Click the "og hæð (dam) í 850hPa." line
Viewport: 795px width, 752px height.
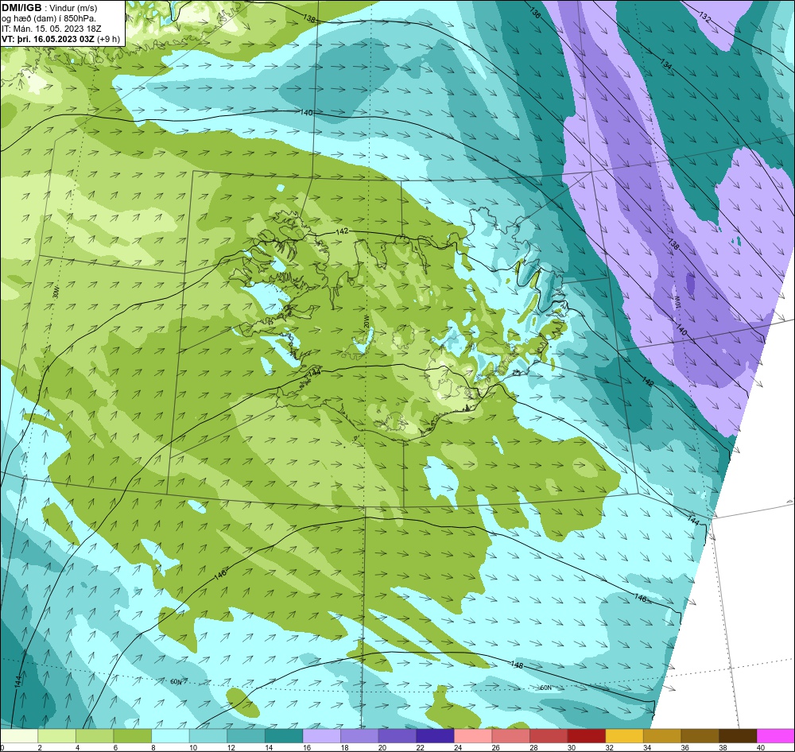48,18
